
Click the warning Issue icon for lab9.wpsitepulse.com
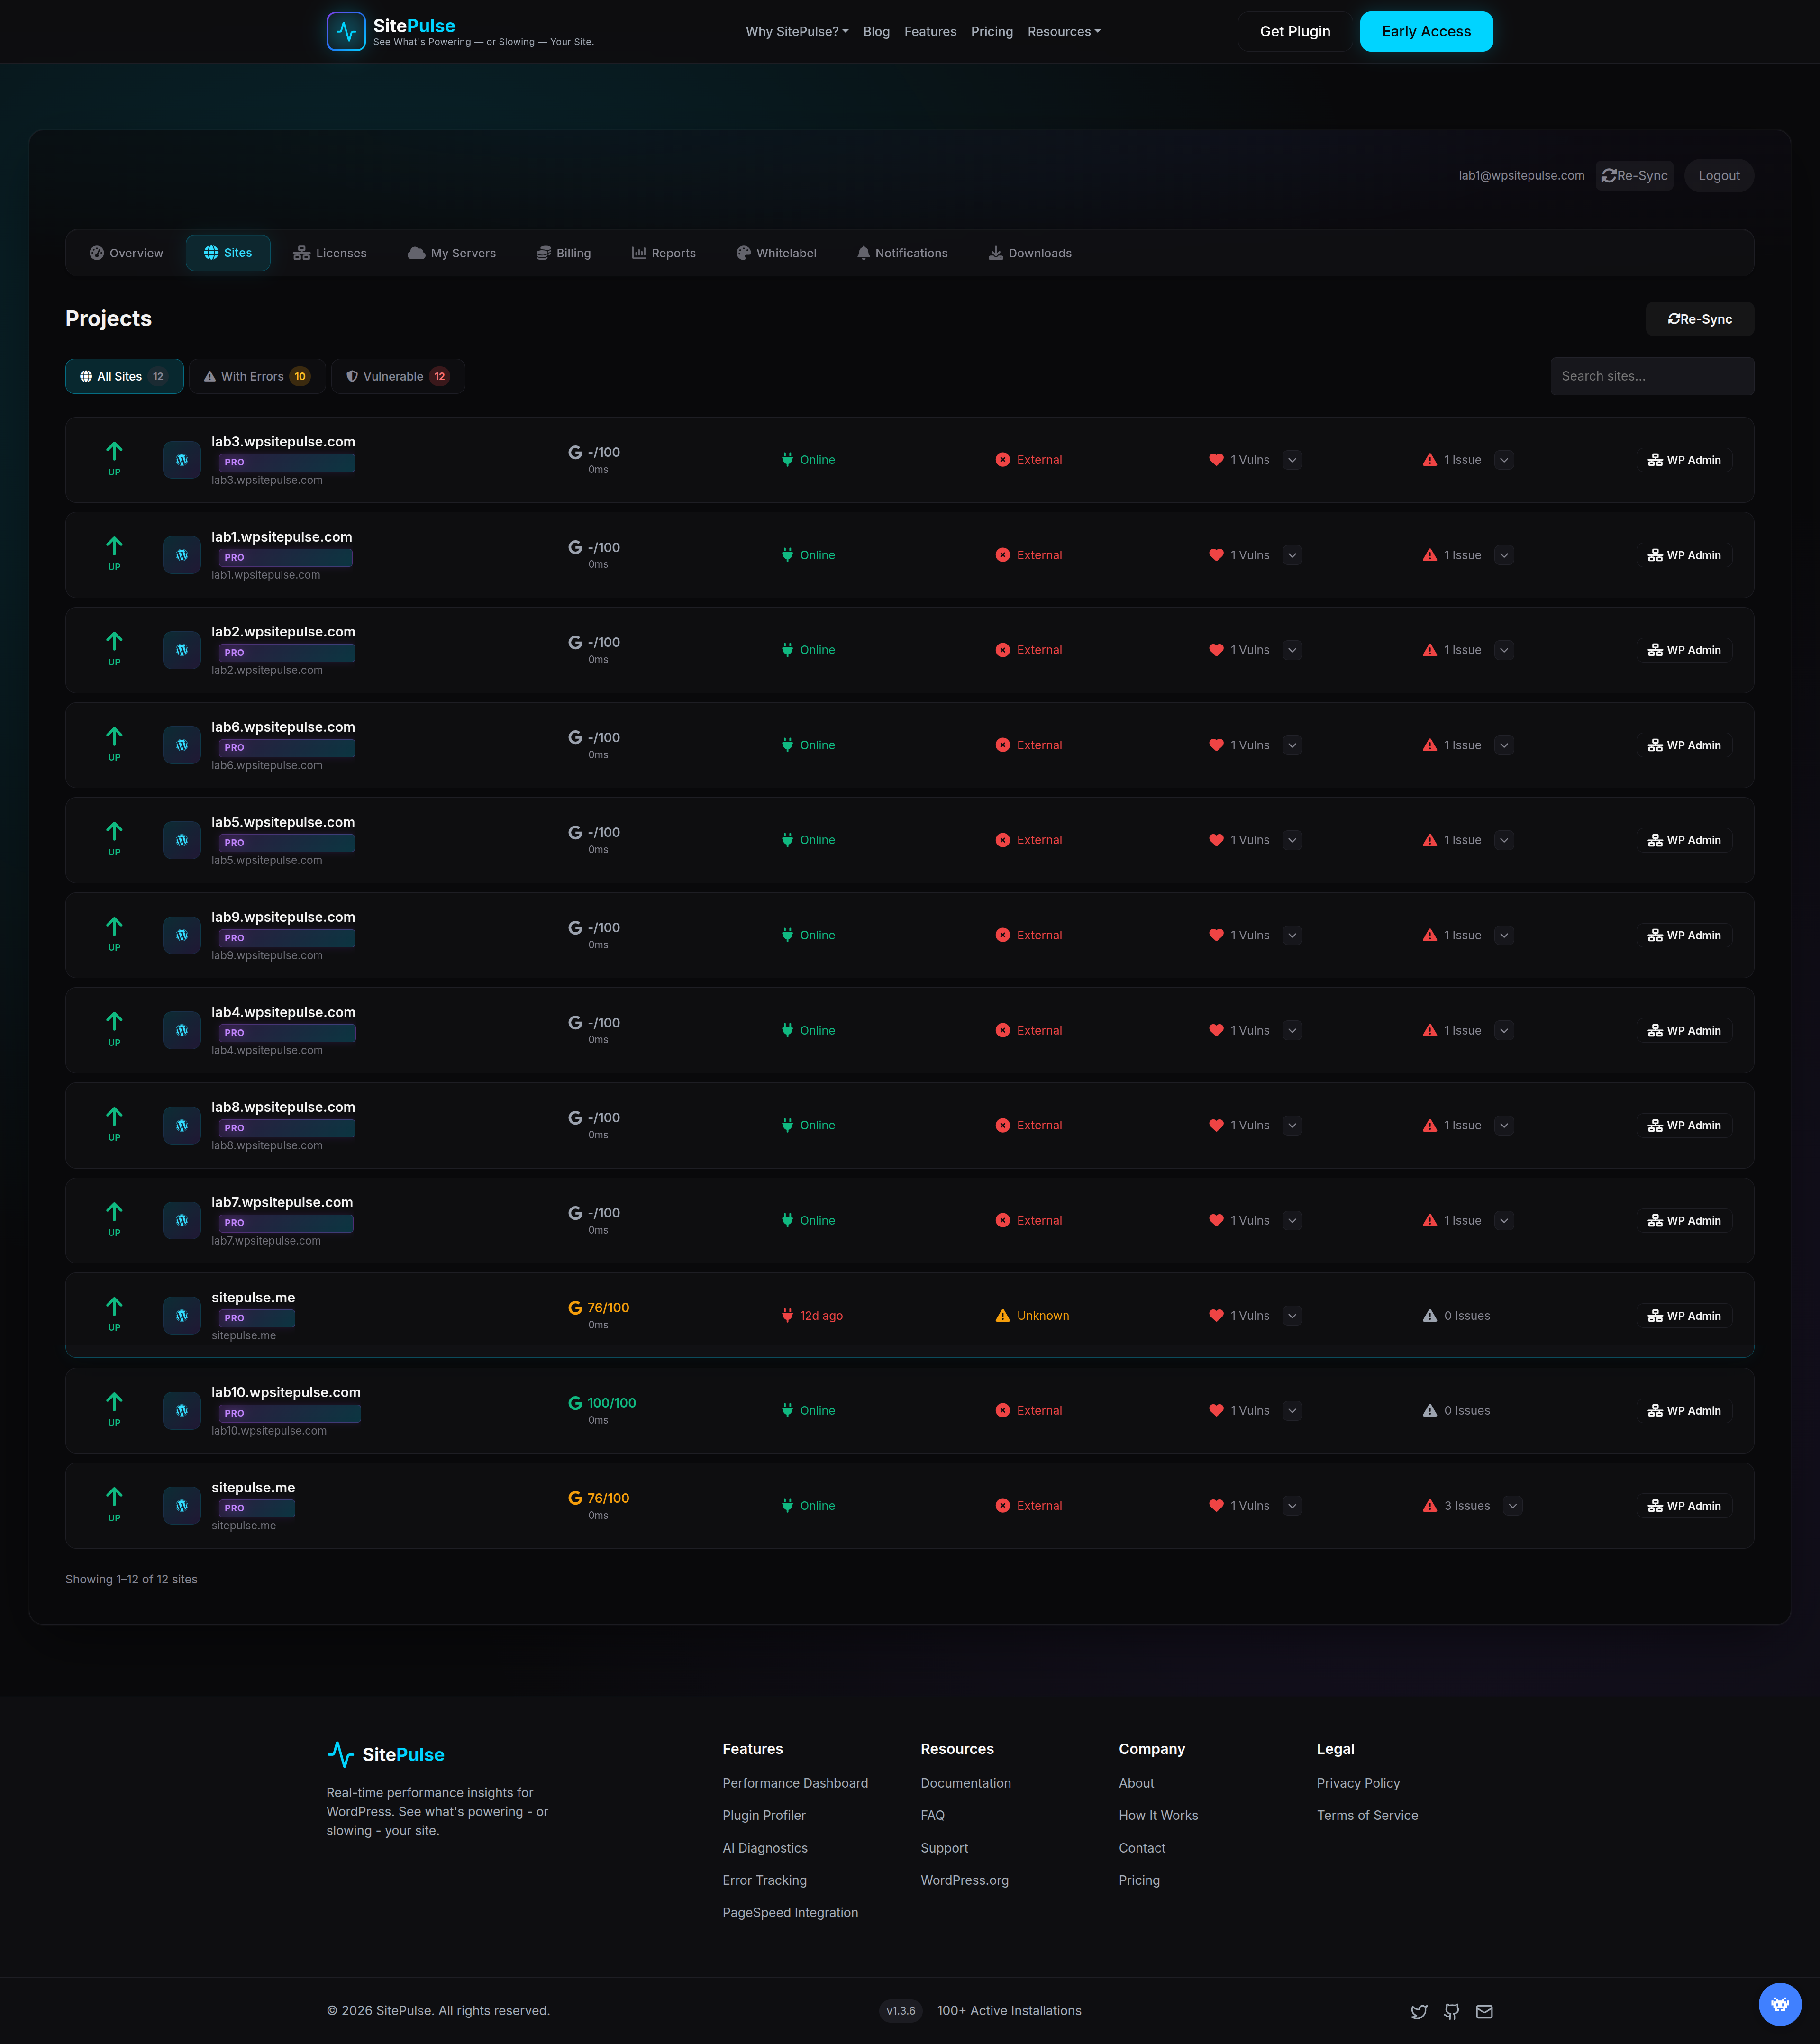pyautogui.click(x=1430, y=935)
